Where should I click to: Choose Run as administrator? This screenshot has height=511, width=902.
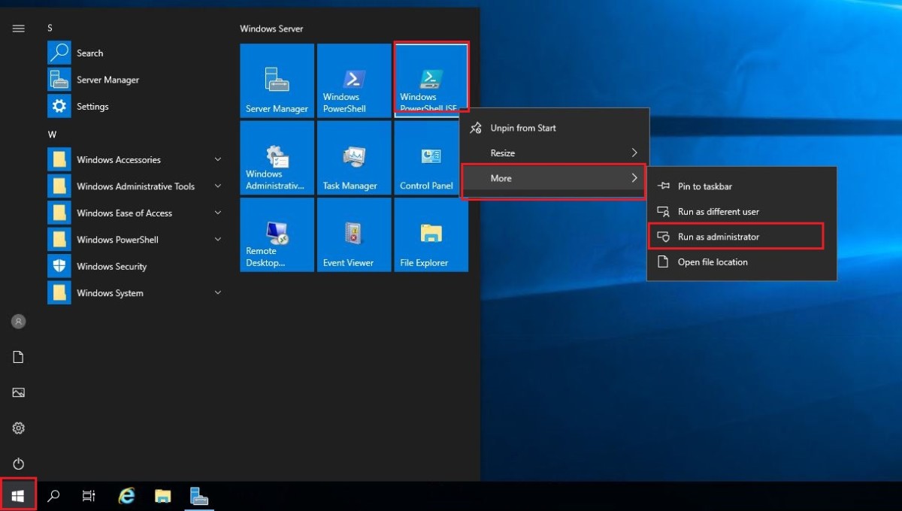742,237
